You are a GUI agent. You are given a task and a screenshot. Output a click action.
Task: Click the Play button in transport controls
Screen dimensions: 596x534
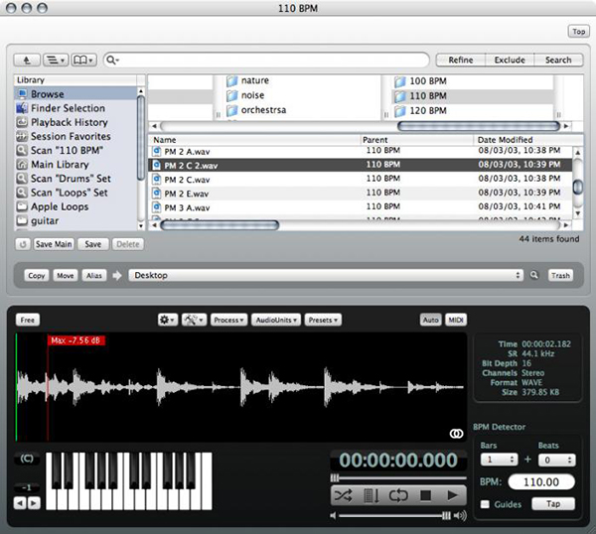pyautogui.click(x=452, y=494)
